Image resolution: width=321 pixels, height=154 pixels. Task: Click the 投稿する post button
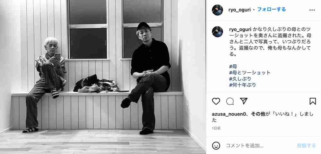point(307,145)
